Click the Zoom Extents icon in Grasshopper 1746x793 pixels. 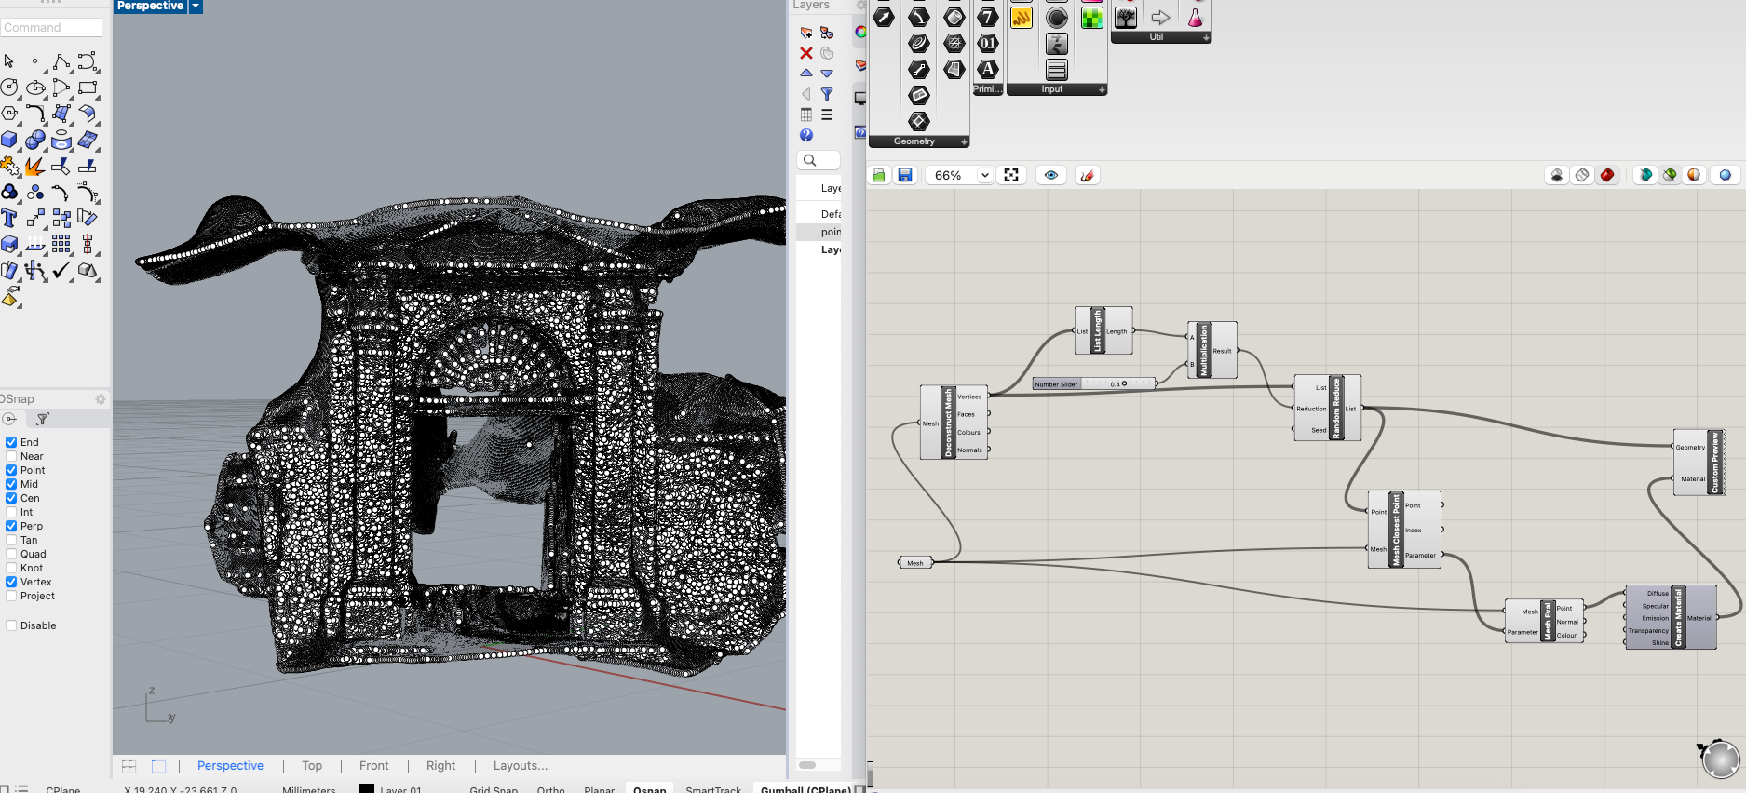click(1011, 175)
